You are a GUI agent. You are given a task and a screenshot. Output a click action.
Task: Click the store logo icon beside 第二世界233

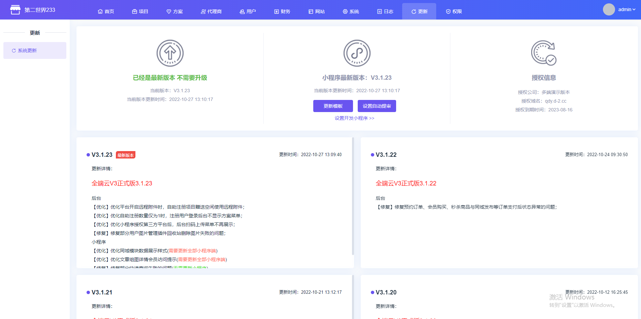(15, 10)
